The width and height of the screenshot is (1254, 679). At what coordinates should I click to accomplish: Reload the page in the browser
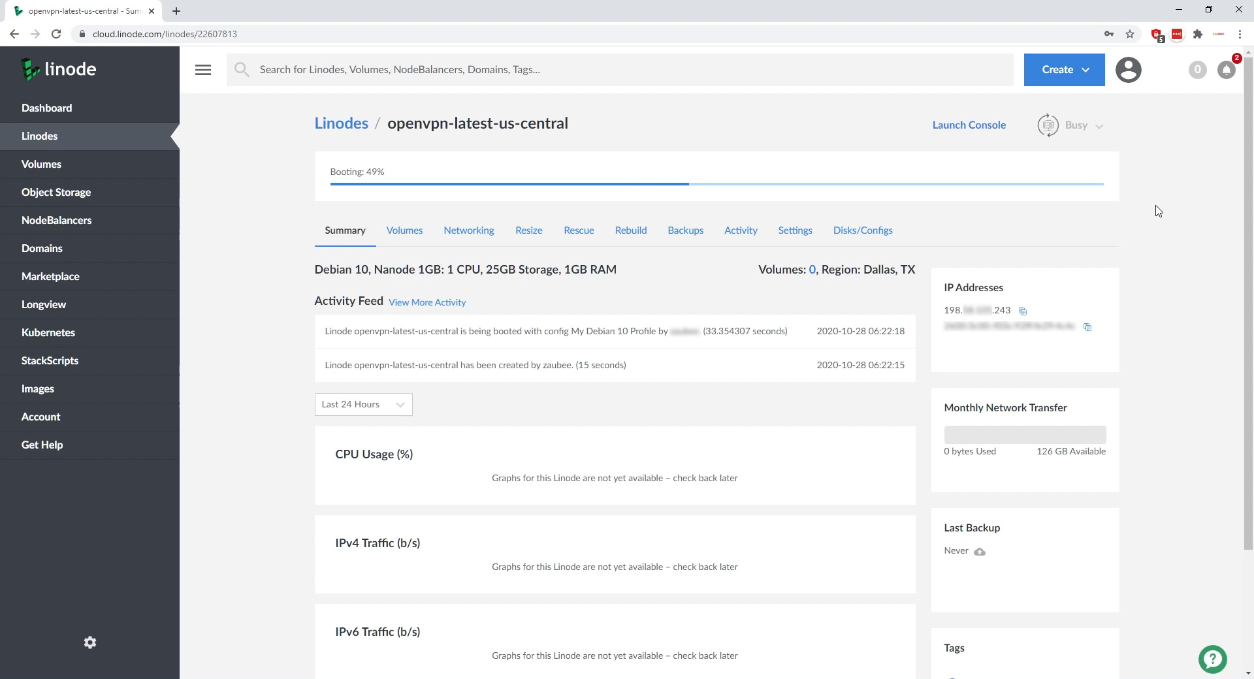[x=56, y=34]
